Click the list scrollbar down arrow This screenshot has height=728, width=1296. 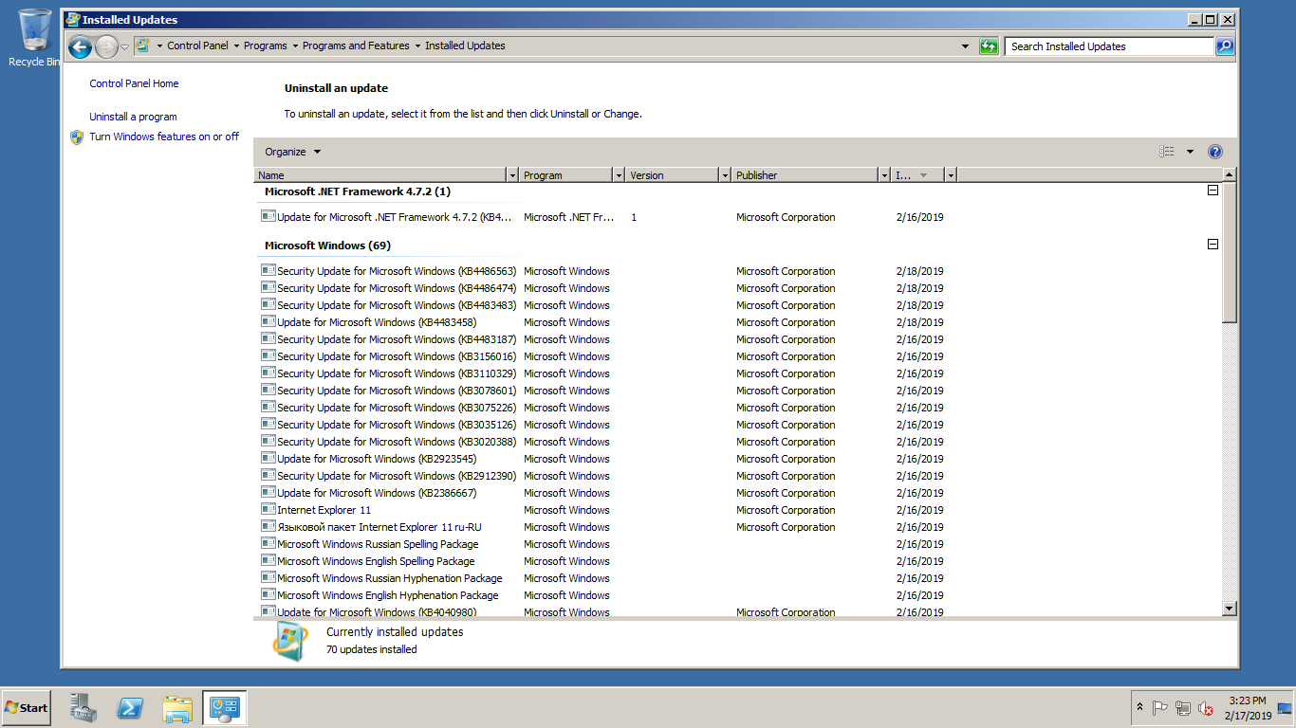(1230, 609)
